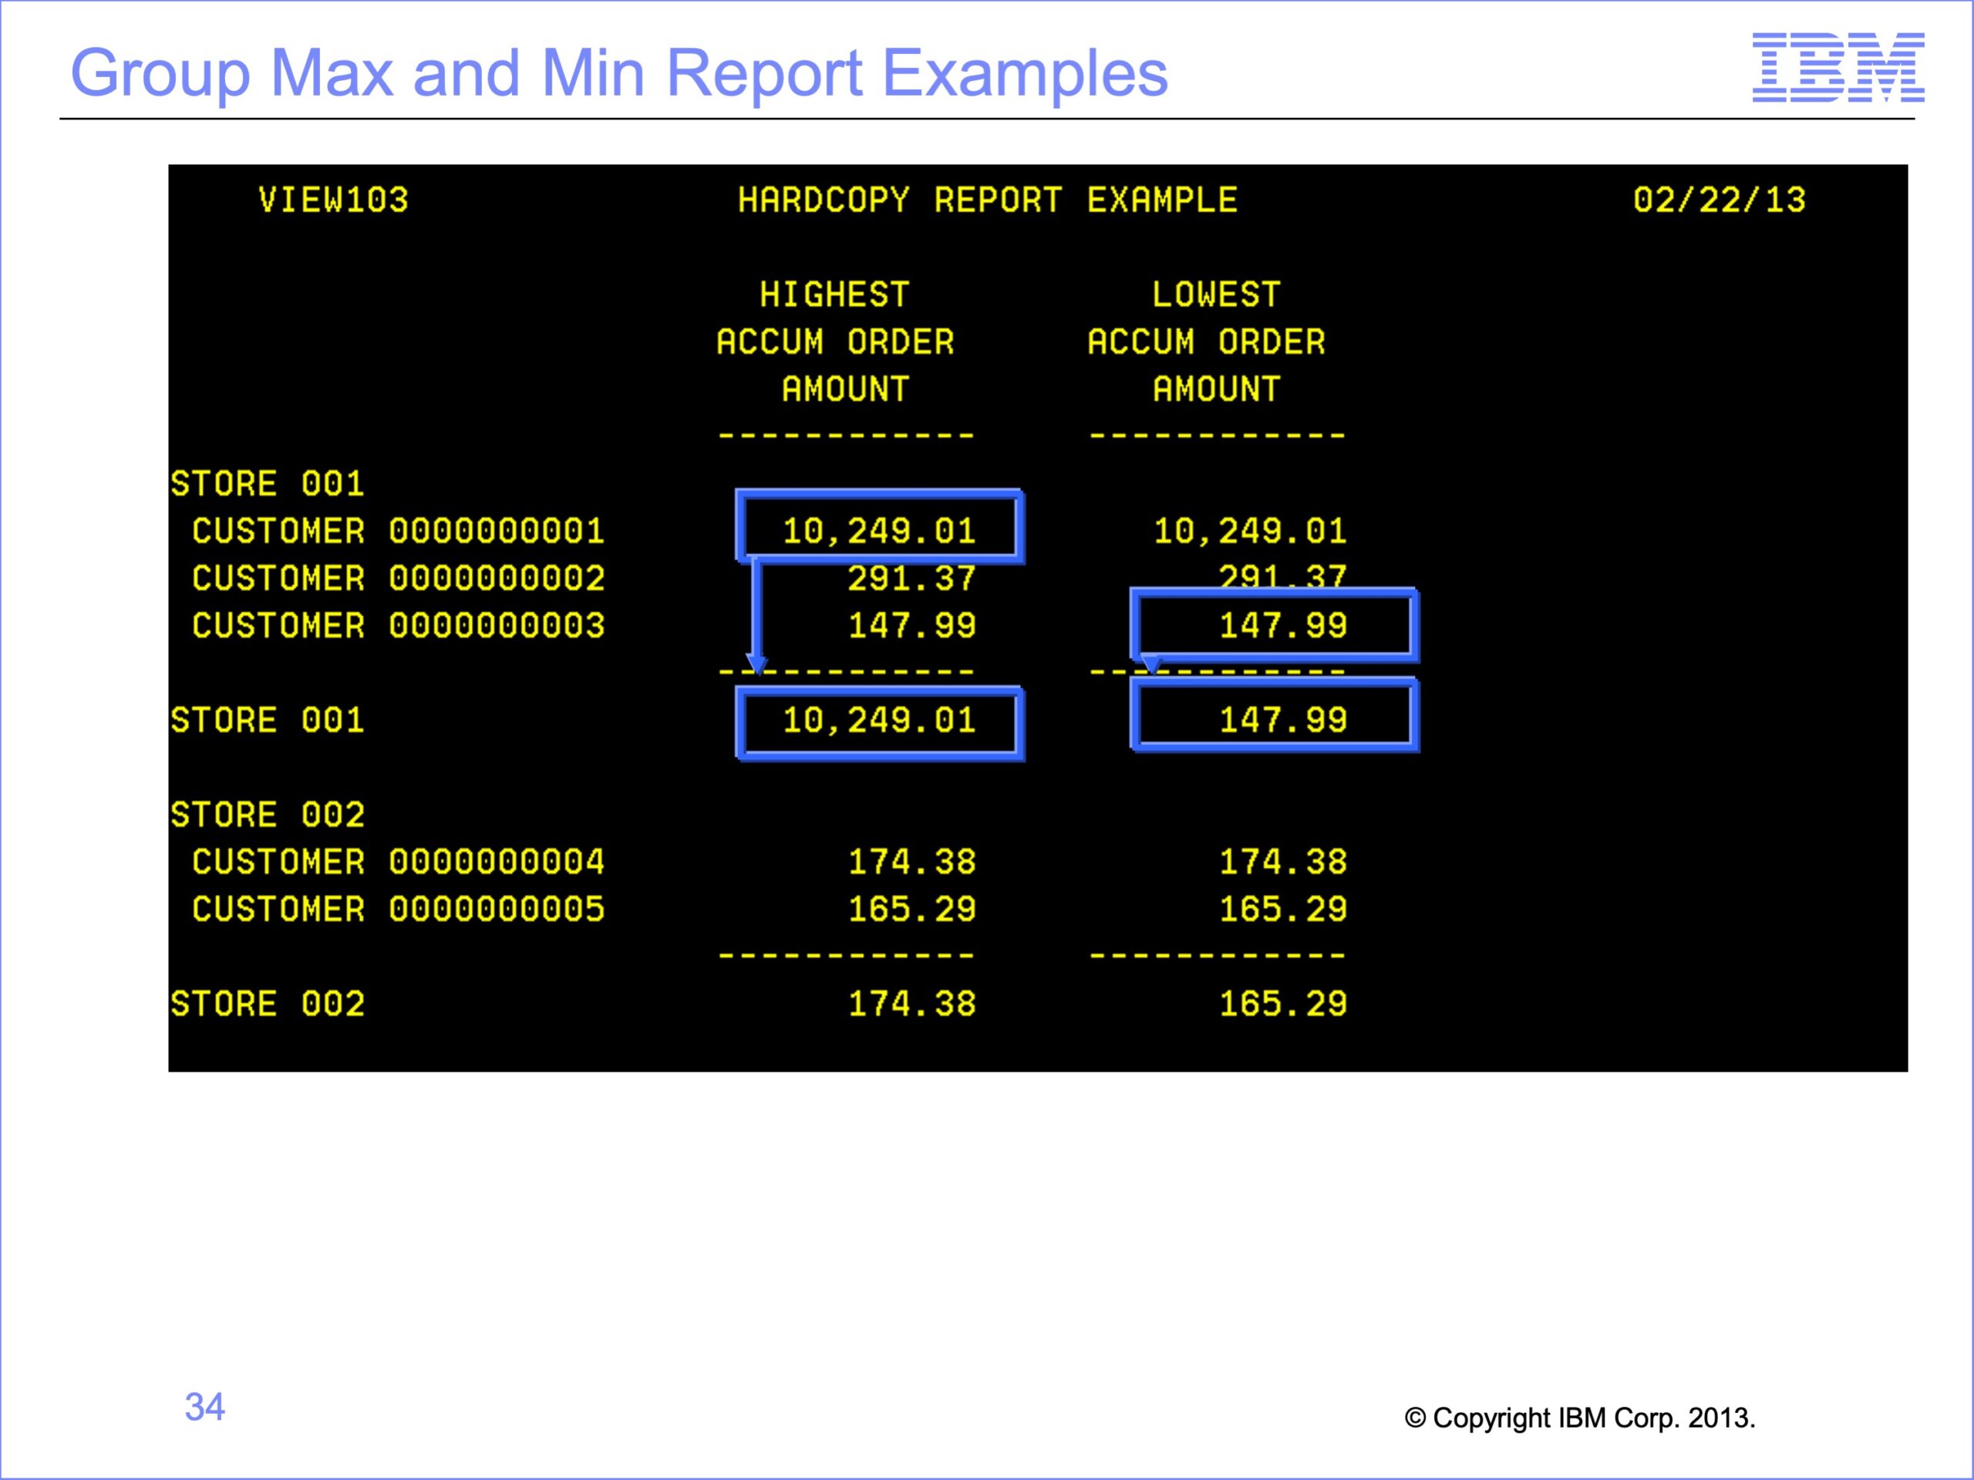Click the slide page number 34

204,1407
